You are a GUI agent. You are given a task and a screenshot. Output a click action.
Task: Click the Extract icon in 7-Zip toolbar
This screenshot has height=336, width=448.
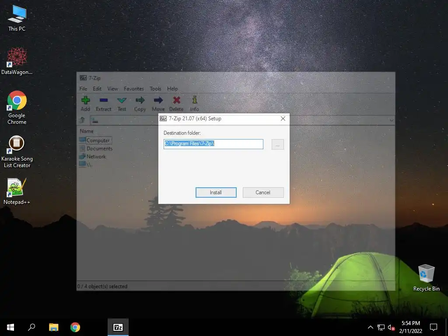point(103,100)
